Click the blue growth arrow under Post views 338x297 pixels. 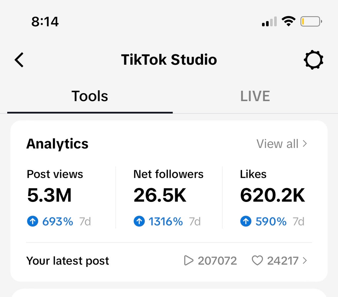33,221
